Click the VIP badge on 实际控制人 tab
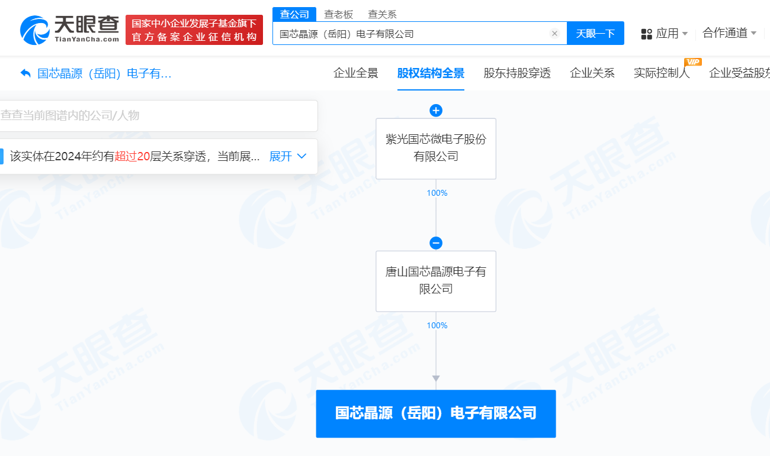The image size is (770, 456). coord(692,62)
